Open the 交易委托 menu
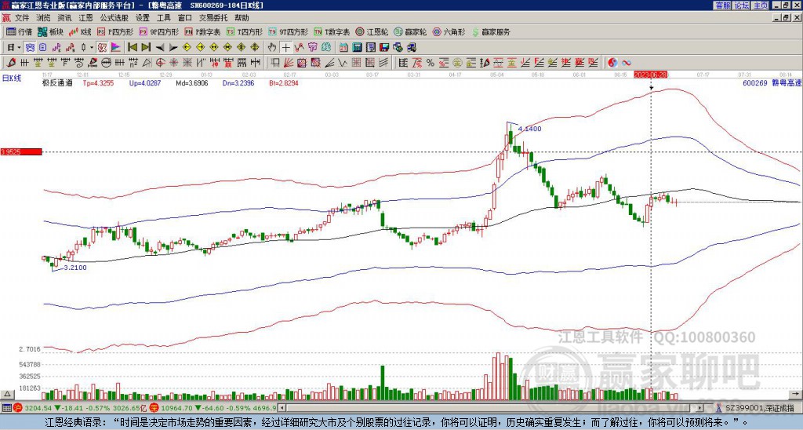 (213, 18)
